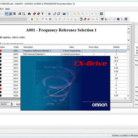Select the A017 index row

click(x=16, y=89)
